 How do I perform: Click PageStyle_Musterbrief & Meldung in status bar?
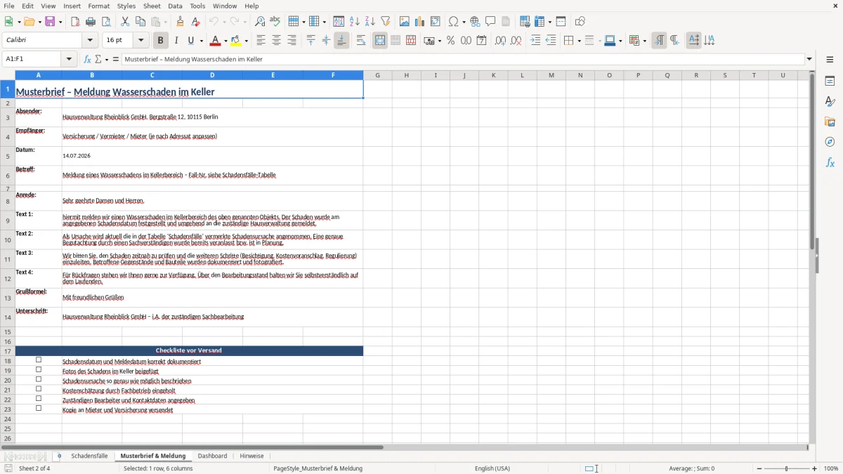pos(318,468)
